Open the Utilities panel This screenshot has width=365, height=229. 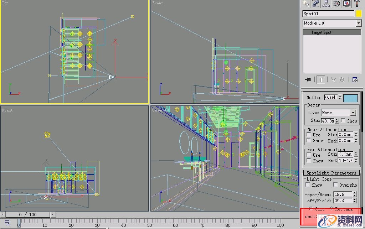coord(357,4)
